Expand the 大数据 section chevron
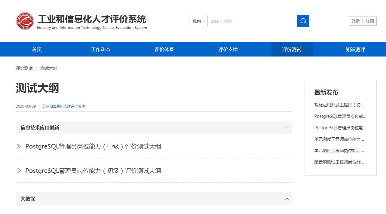 coord(287,199)
